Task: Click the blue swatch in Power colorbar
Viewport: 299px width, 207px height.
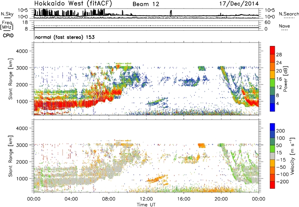Action: 272,107
